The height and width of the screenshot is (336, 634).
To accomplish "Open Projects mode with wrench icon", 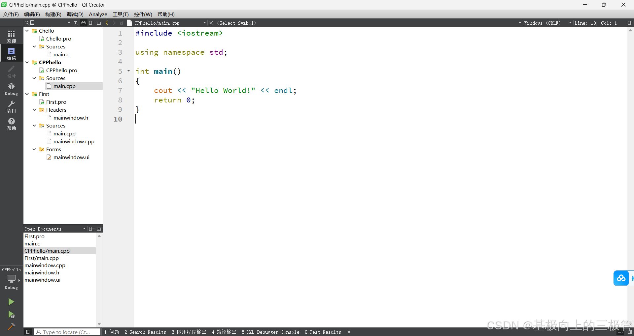I will (12, 106).
